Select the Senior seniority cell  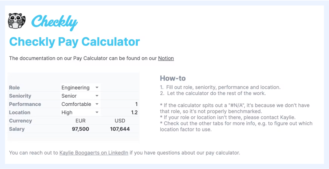[69, 96]
